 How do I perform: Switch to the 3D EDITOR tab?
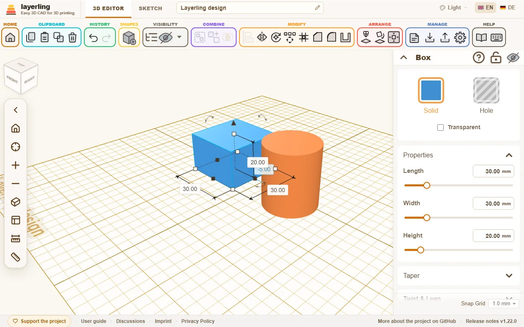click(108, 8)
